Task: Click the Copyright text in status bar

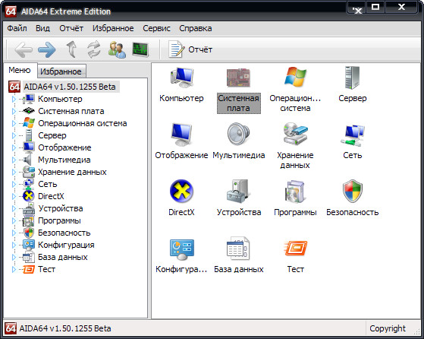Action: pyautogui.click(x=388, y=328)
